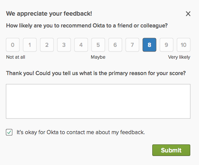
Task: Choose rating 2 for recommending Okta
Action: click(x=47, y=45)
